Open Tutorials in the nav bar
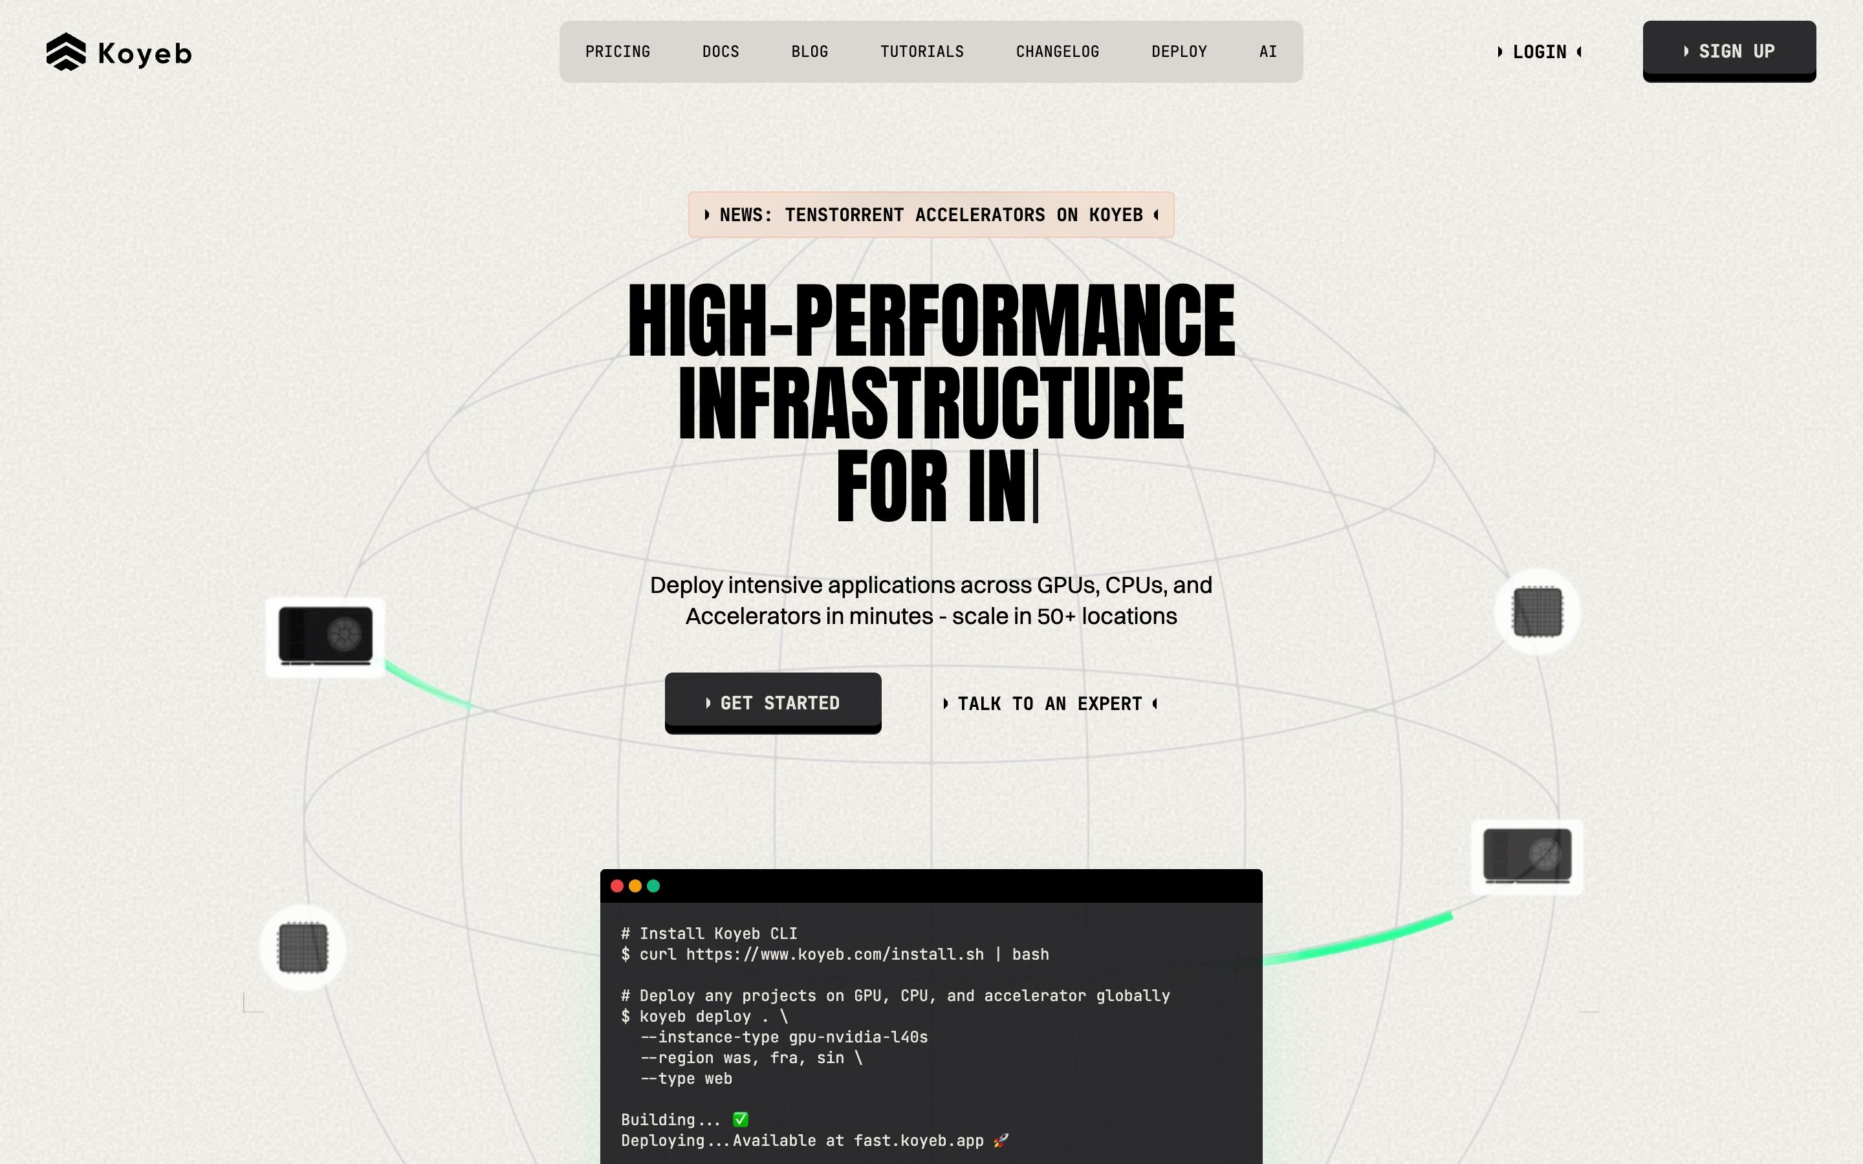This screenshot has height=1164, width=1863. (x=922, y=52)
